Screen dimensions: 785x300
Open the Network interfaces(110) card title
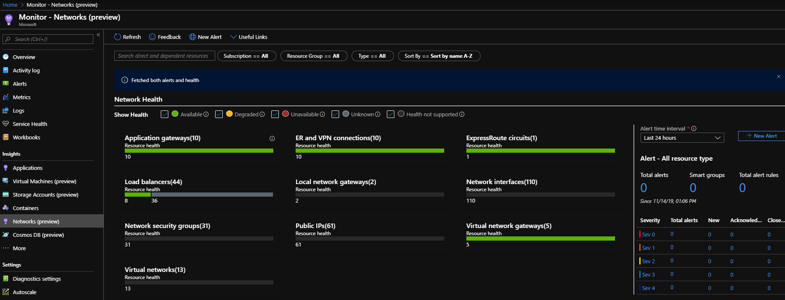click(502, 182)
